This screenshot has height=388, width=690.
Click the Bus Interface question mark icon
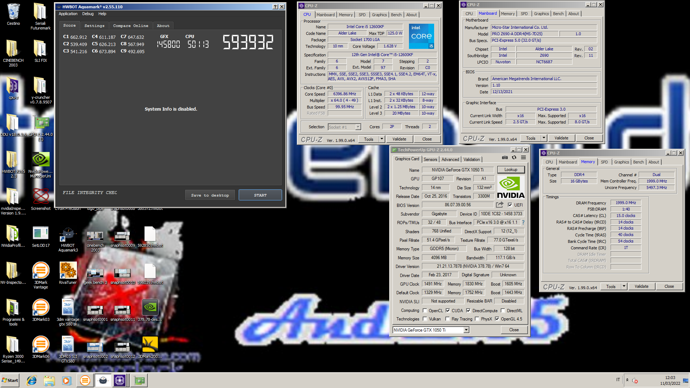click(523, 222)
